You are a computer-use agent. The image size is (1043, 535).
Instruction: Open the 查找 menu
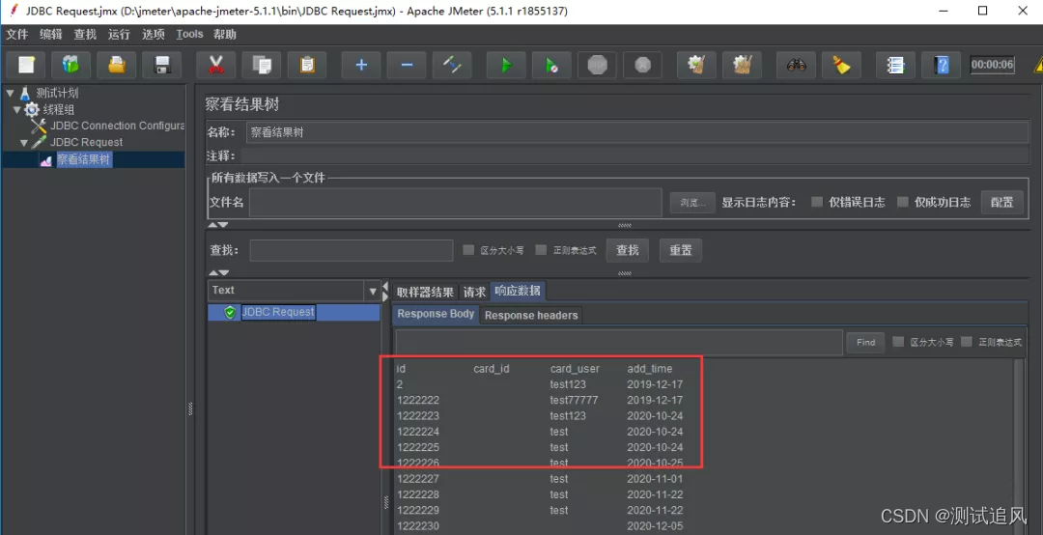click(x=85, y=35)
